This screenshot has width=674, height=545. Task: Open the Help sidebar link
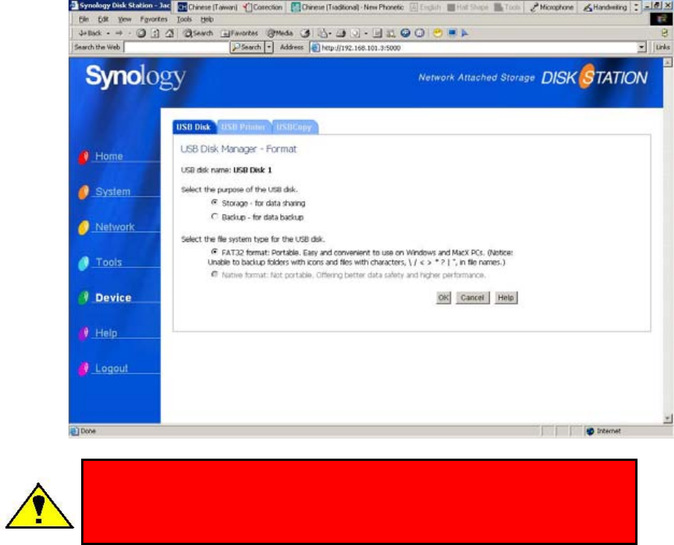(106, 333)
